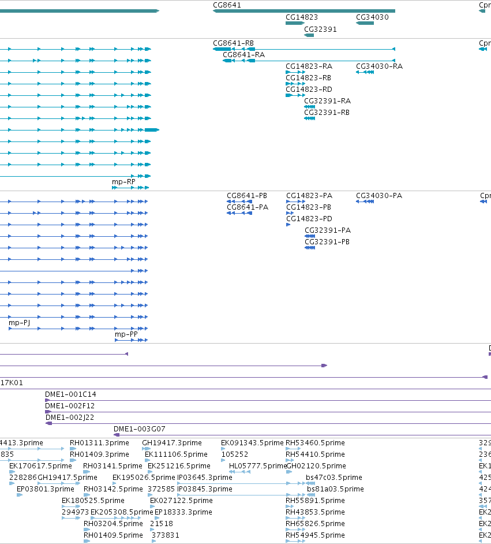Click the DME1-001C14 clone label
This screenshot has width=491, height=544.
pos(71,394)
